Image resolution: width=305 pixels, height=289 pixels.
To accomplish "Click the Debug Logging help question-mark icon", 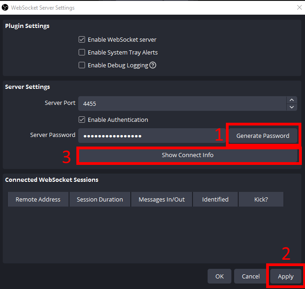I will [x=153, y=65].
